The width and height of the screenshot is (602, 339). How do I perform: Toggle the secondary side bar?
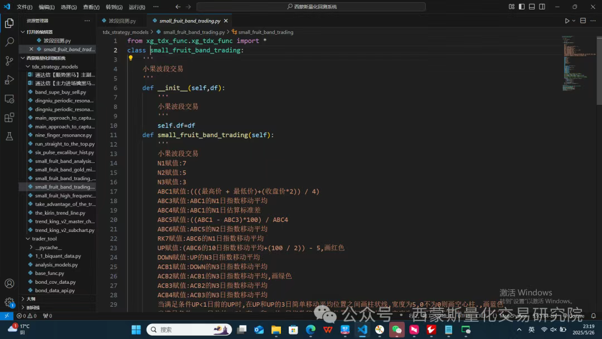(542, 7)
